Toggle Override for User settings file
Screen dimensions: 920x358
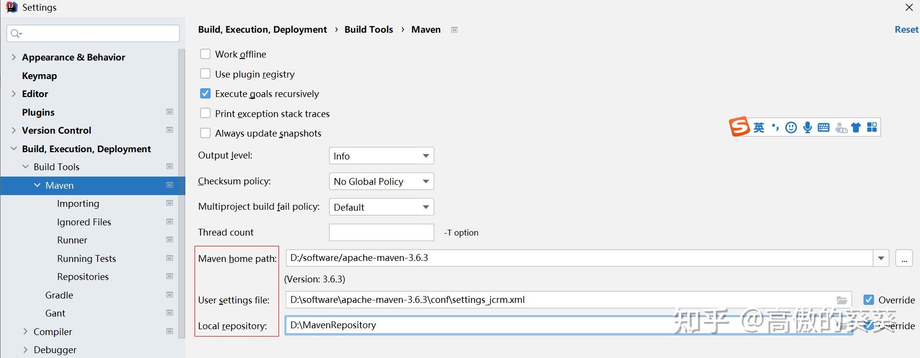click(x=868, y=300)
